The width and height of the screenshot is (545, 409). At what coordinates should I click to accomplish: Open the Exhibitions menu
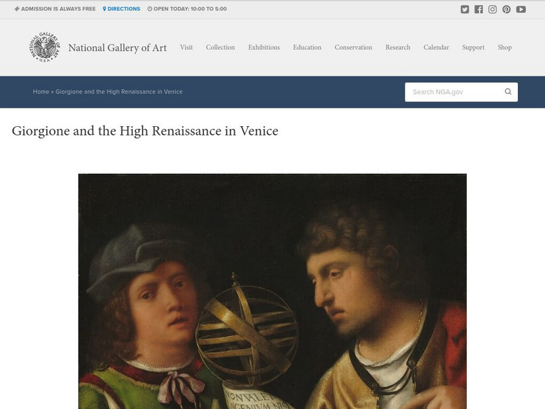[264, 47]
